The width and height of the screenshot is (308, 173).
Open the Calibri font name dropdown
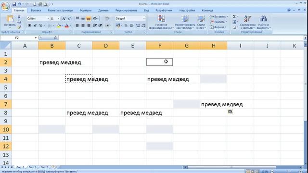48,18
